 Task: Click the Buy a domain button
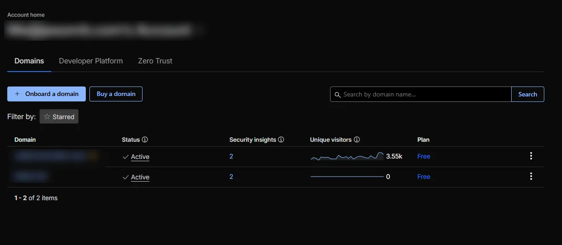116,94
